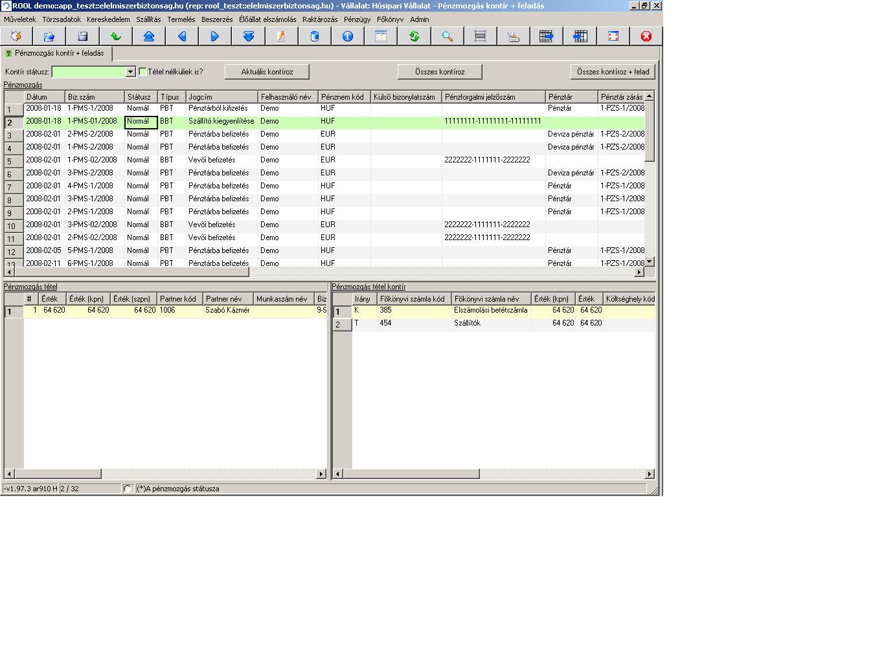Open the Főkönyv menu
The image size is (873, 655).
coord(390,19)
